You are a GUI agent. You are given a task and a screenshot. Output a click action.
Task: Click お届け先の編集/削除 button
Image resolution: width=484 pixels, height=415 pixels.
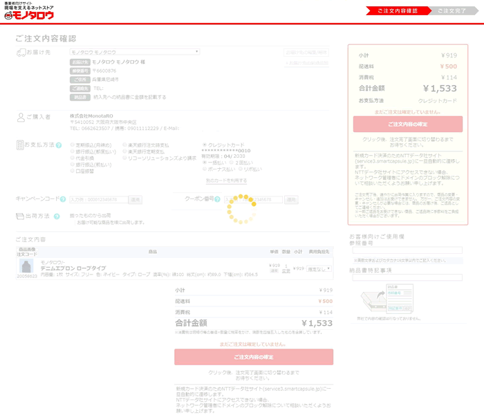[x=306, y=53]
